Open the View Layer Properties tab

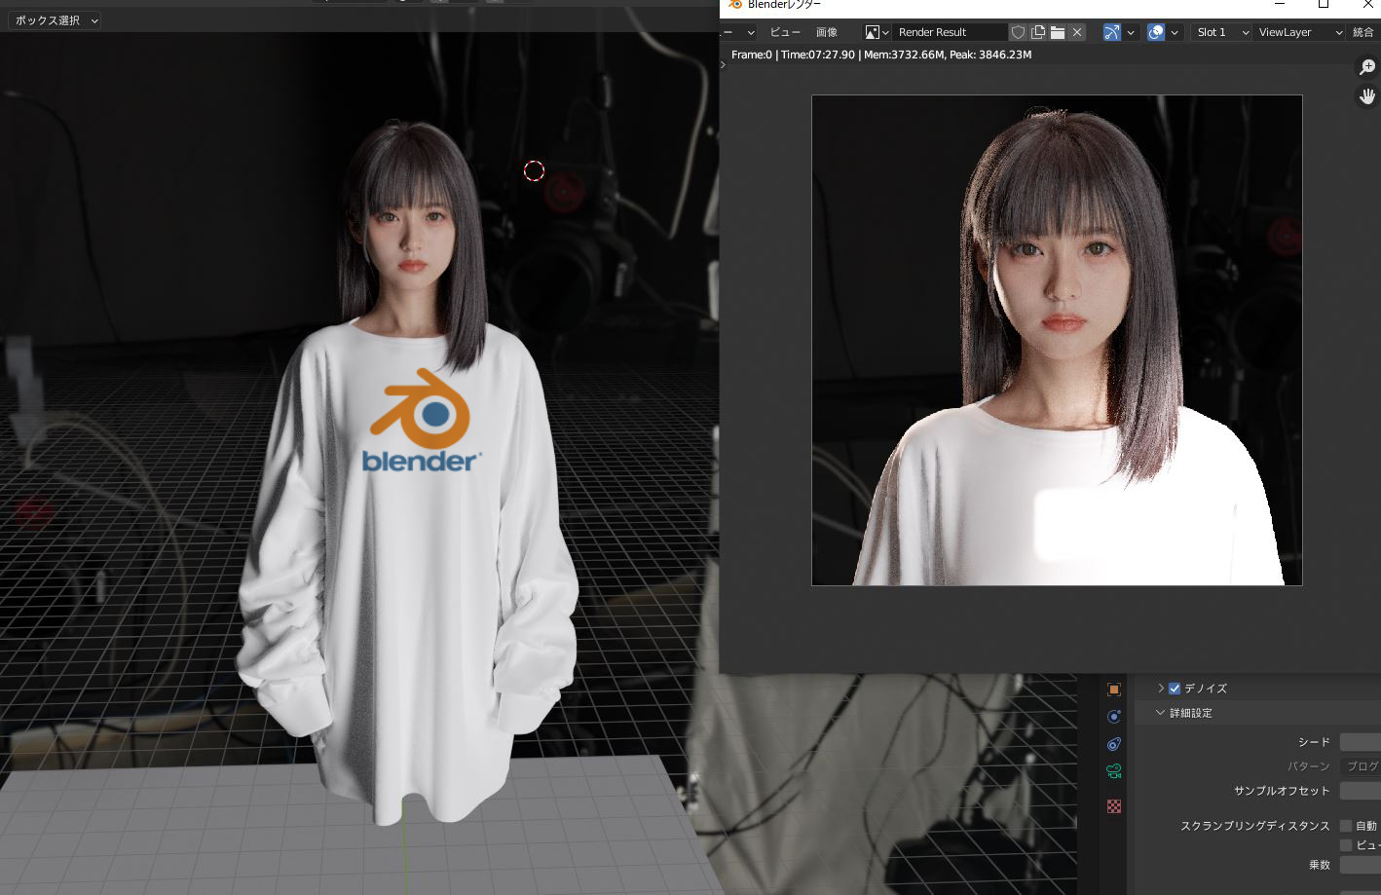pos(1113,770)
